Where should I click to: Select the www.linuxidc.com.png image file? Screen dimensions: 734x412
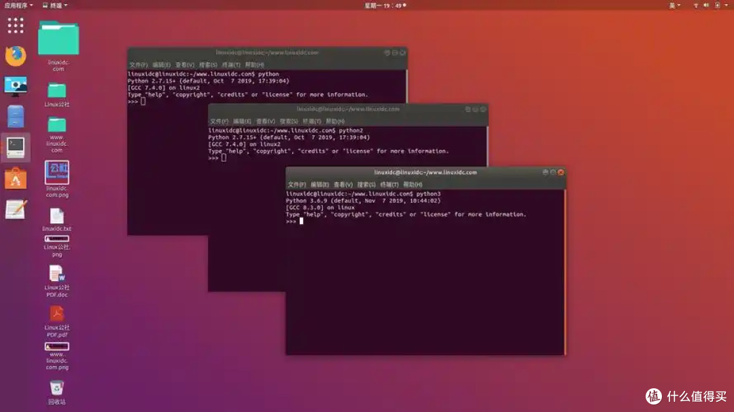[x=56, y=356]
